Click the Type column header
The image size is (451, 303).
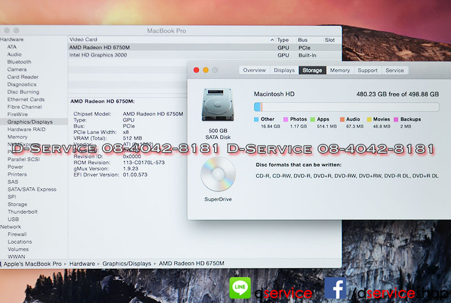pos(283,40)
